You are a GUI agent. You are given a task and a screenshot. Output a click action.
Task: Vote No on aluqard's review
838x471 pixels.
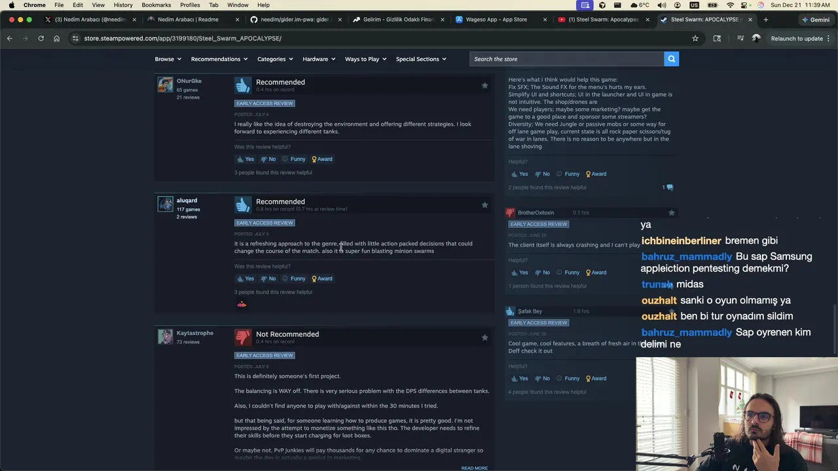[x=268, y=279]
